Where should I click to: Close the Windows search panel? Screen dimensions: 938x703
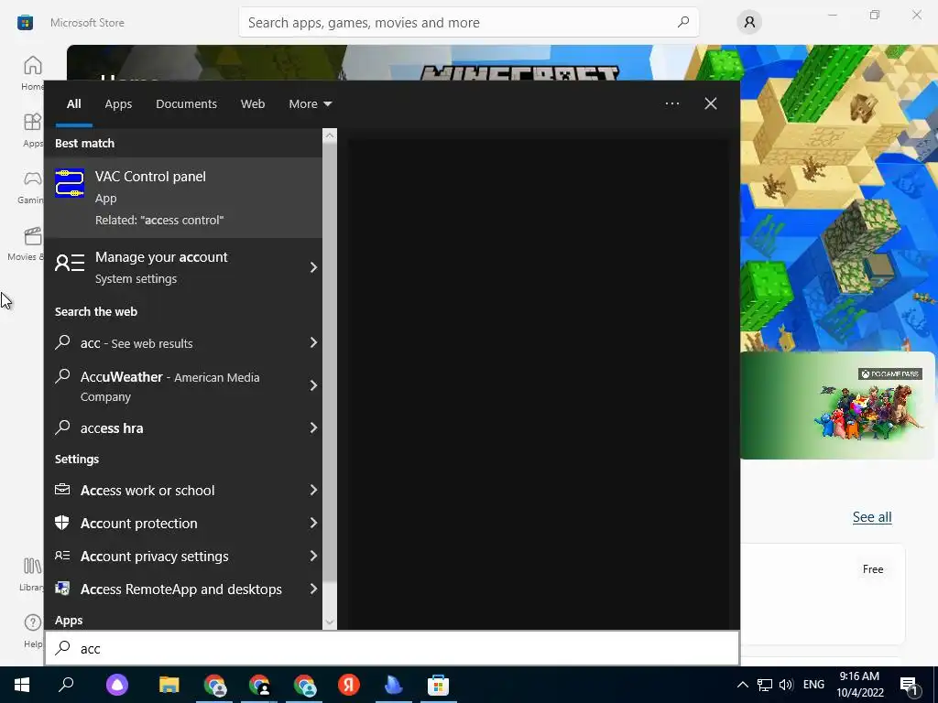pos(711,103)
